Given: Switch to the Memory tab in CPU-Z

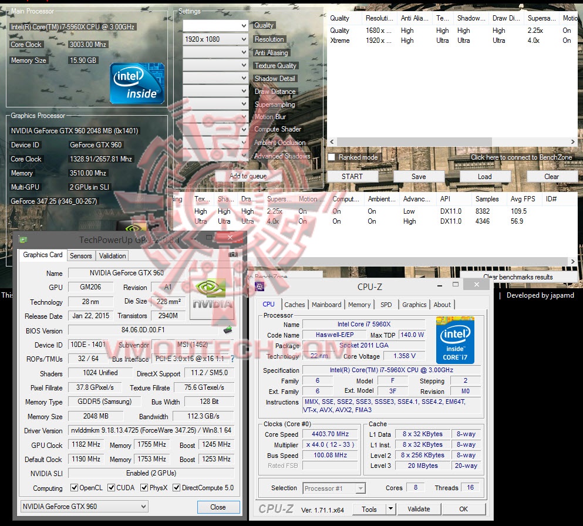Looking at the screenshot, I should 359,305.
